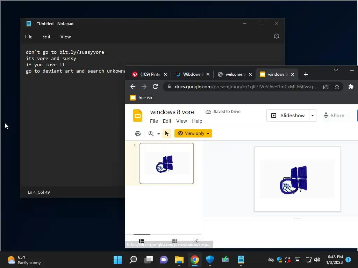358x268 pixels.
Task: Open Teams Chat from taskbar
Action: [164, 260]
